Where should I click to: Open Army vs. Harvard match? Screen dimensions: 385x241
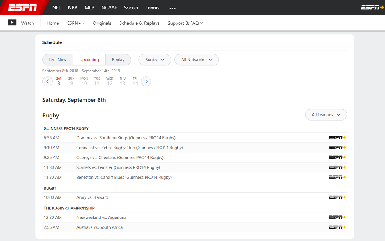(x=92, y=197)
